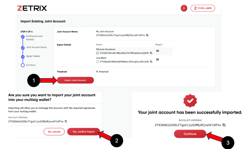The image size is (242, 149).
Task: Click Miranda Goodman's avatar icon
Action: (97, 53)
